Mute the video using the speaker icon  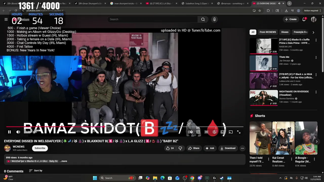[x=18, y=132]
